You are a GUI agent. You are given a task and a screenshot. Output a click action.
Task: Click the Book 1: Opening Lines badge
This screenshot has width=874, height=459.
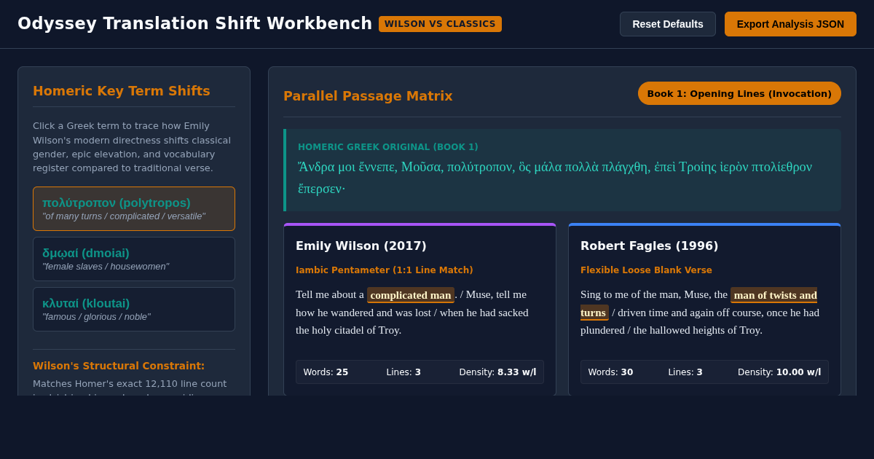739,93
